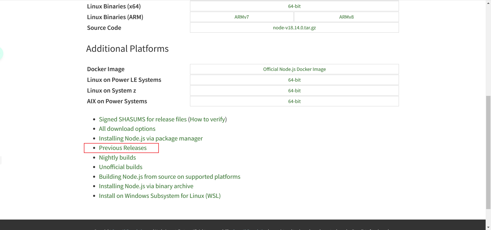Download Linux Binaries (x64) 64-bit
The image size is (491, 230).
(294, 6)
